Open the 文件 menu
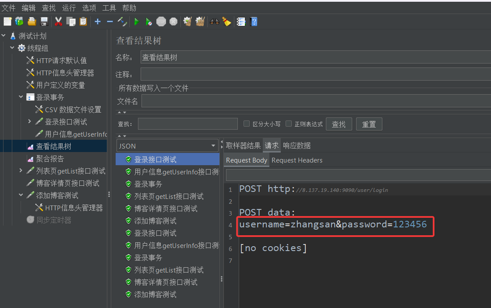Image resolution: width=491 pixels, height=308 pixels. 8,8
